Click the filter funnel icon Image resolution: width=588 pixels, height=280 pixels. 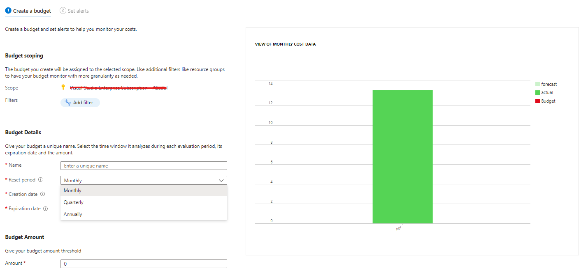[68, 102]
